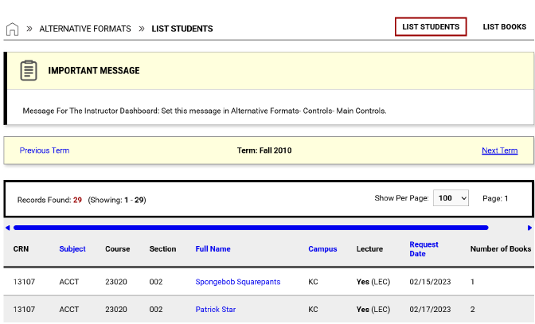
Task: Open ALTERNATIVE FORMATS breadcrumb
Action: coord(85,29)
